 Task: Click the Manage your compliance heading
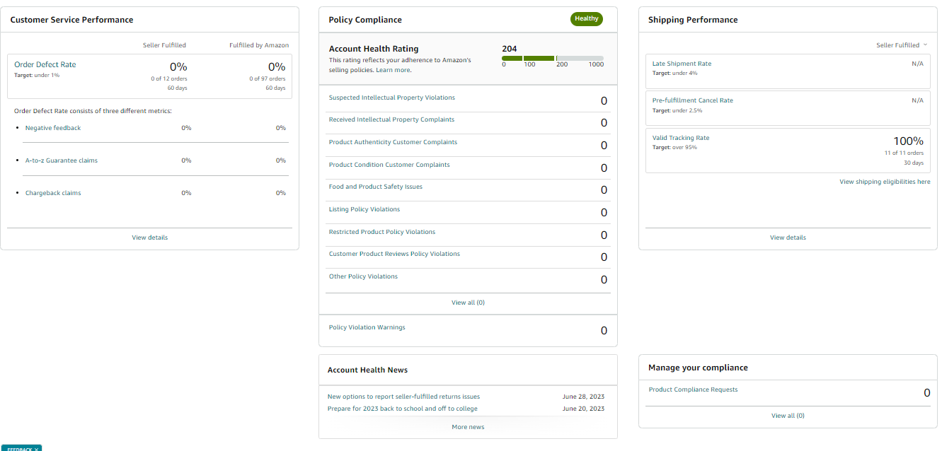[698, 368]
